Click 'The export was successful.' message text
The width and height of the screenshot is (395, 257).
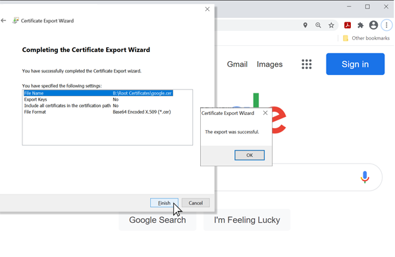(x=232, y=132)
